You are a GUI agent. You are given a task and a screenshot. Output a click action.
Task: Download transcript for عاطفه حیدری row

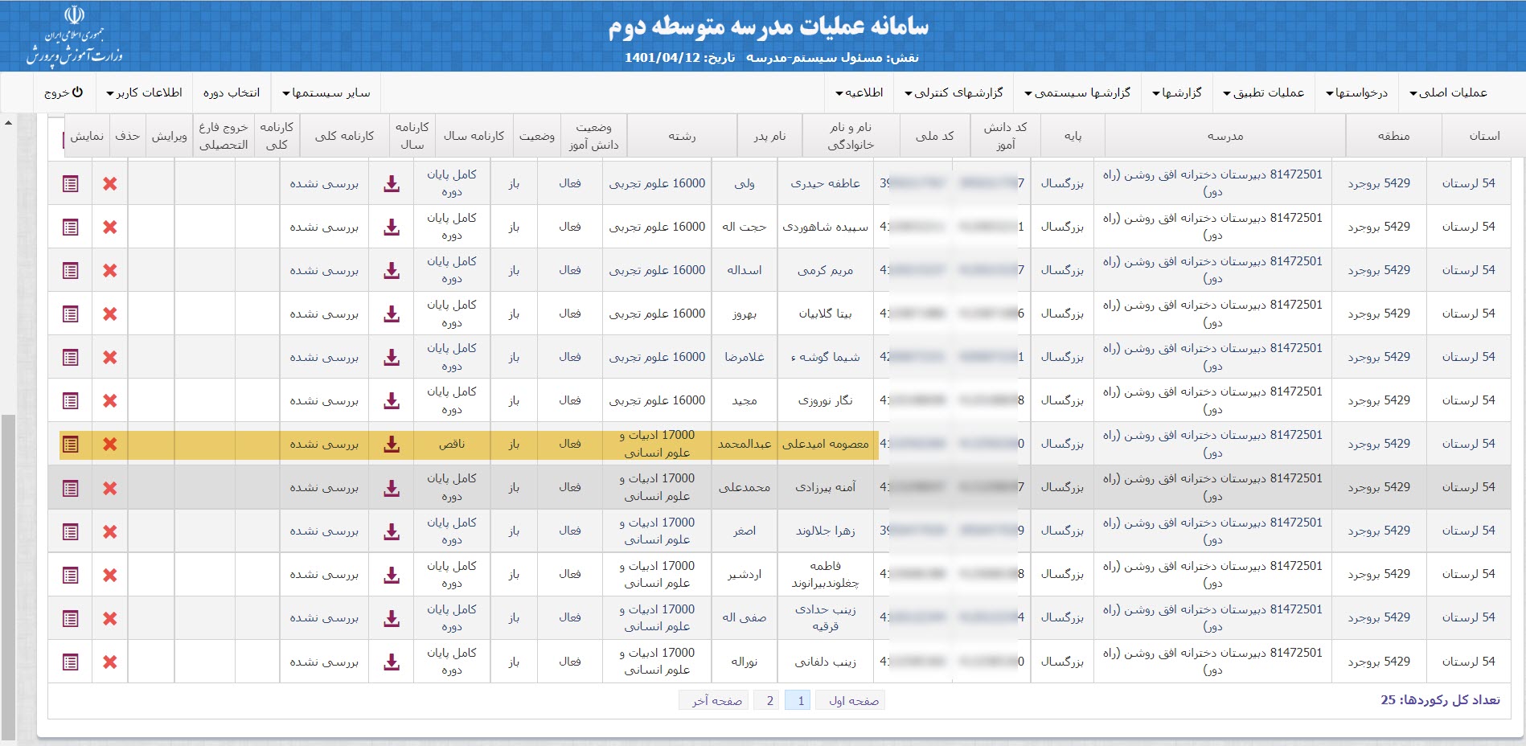pos(392,183)
